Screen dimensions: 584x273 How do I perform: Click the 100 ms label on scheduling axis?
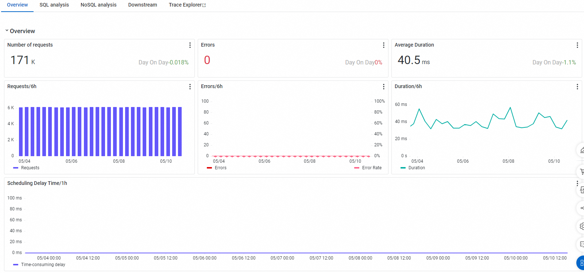(15, 198)
